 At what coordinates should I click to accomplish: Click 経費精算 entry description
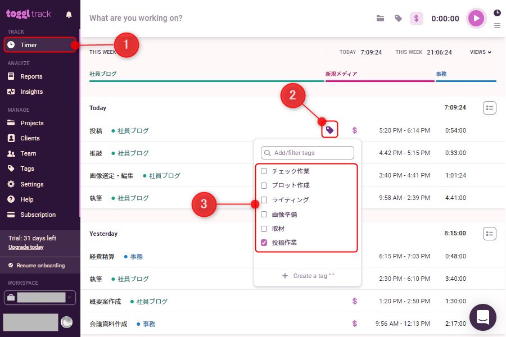click(x=102, y=257)
